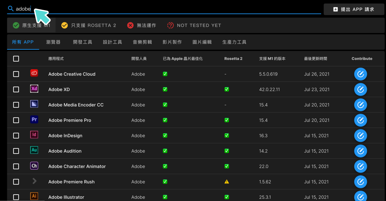The height and width of the screenshot is (201, 386).
Task: Sort by 支援 M1 的版本 column header
Action: coord(272,59)
